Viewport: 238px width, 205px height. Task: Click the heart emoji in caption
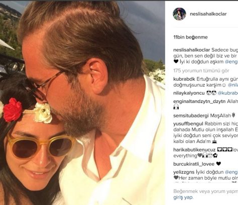click(176, 61)
